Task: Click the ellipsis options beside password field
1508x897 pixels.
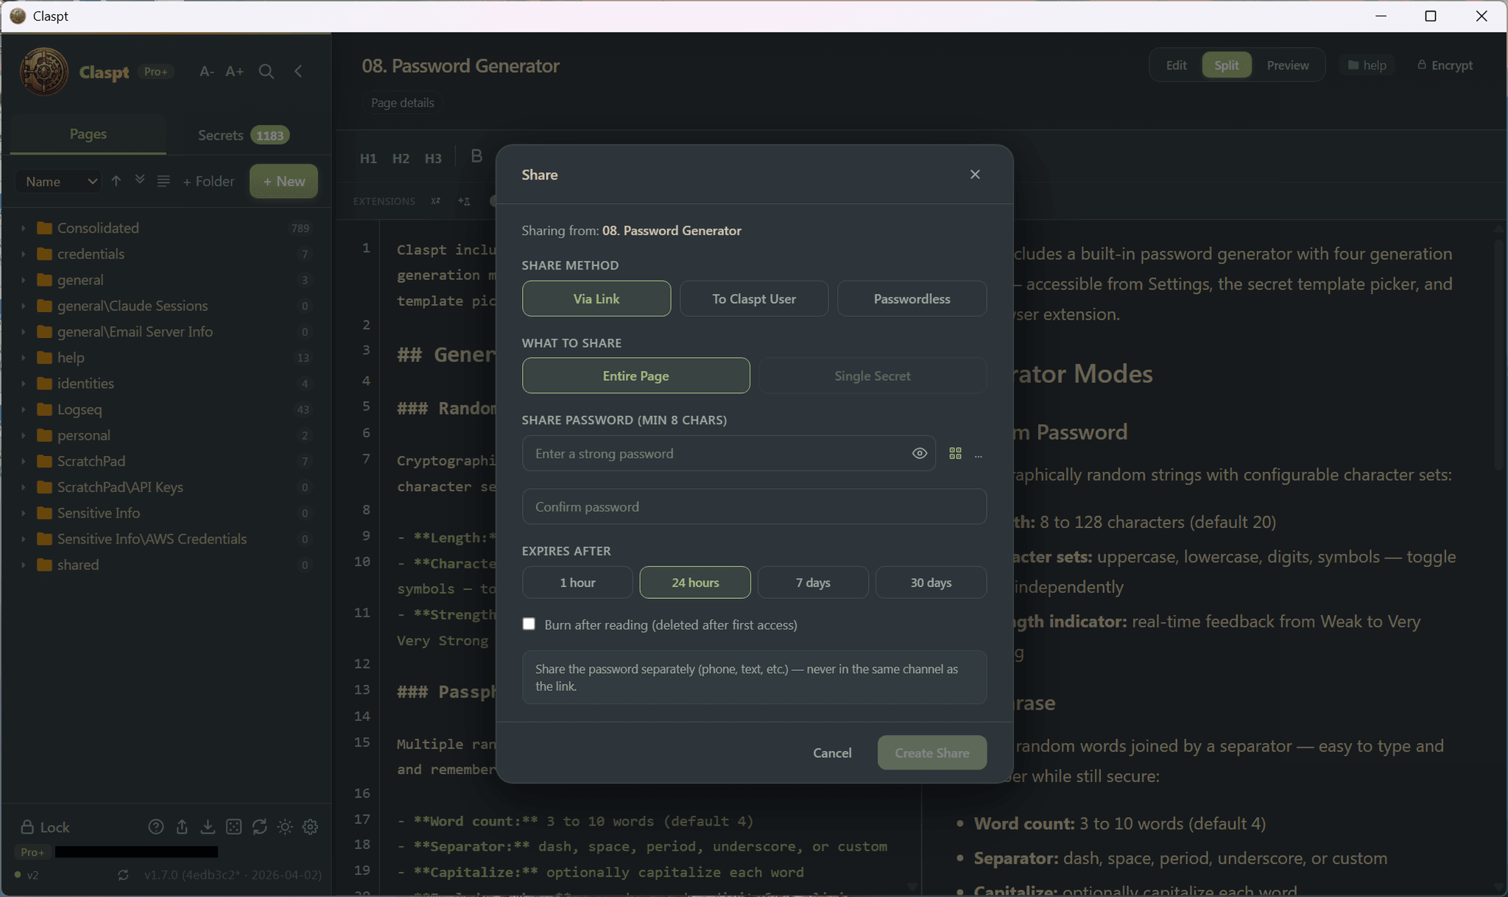Action: click(979, 455)
